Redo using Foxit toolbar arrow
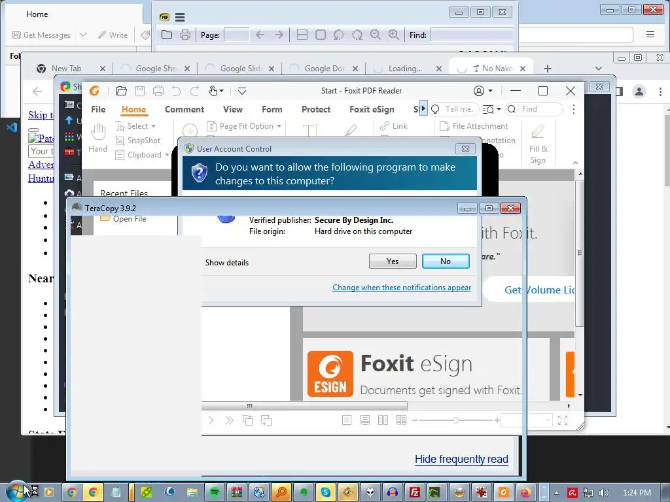This screenshot has width=670, height=502. point(195,91)
